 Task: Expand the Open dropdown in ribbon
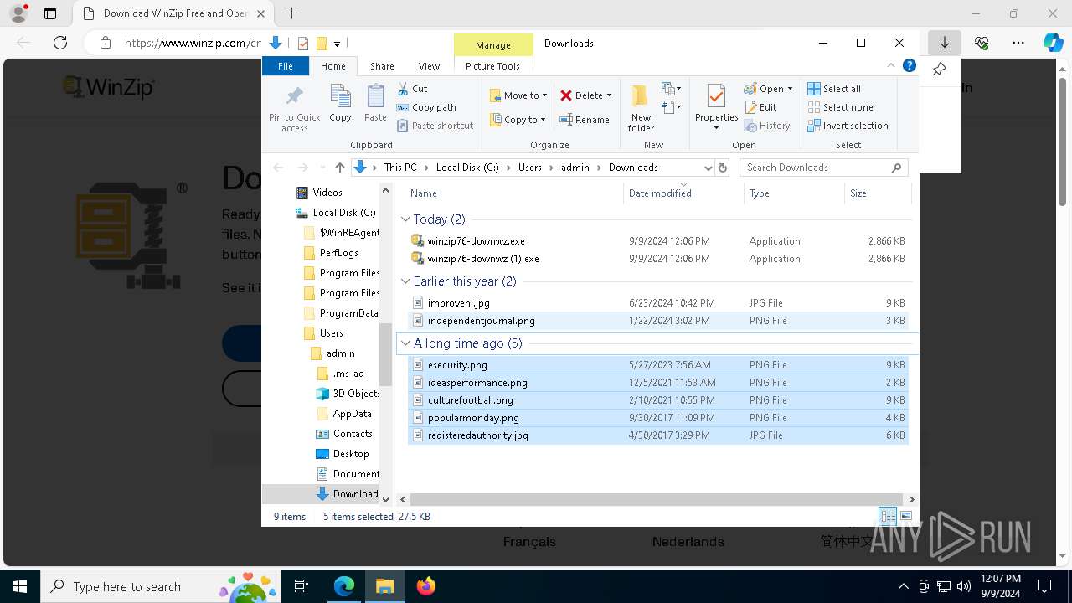click(790, 89)
